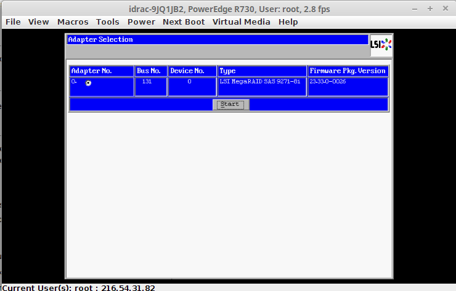Click the Firmware Pkg. Version header

pyautogui.click(x=348, y=71)
